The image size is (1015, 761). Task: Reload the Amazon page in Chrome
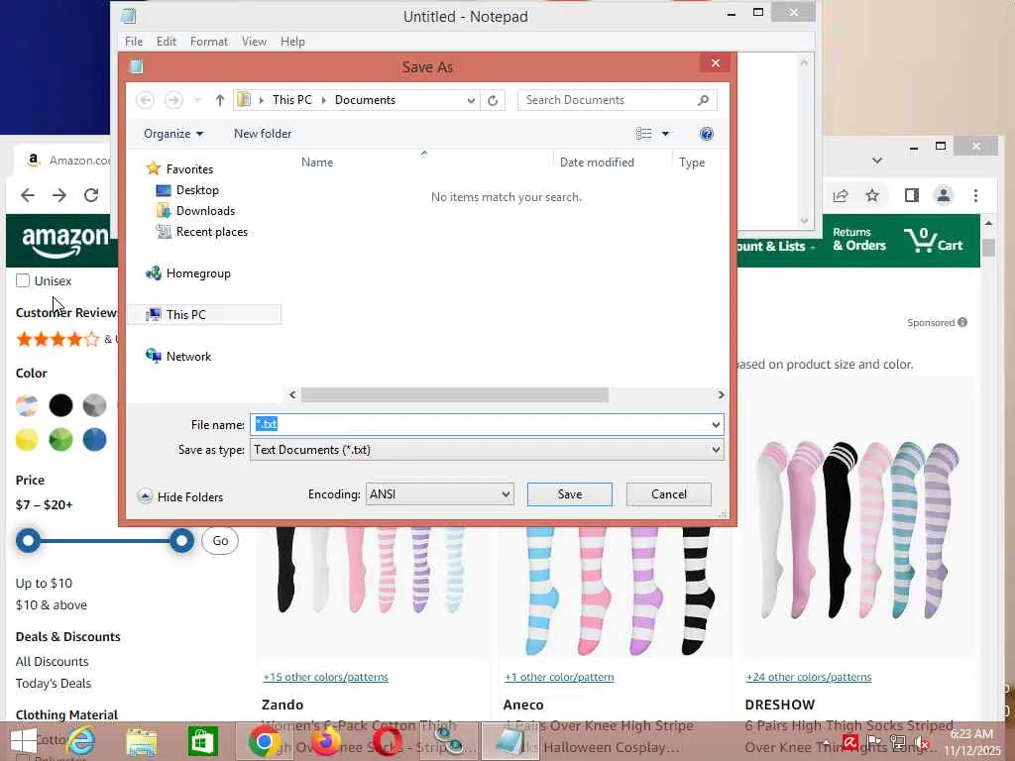point(91,195)
